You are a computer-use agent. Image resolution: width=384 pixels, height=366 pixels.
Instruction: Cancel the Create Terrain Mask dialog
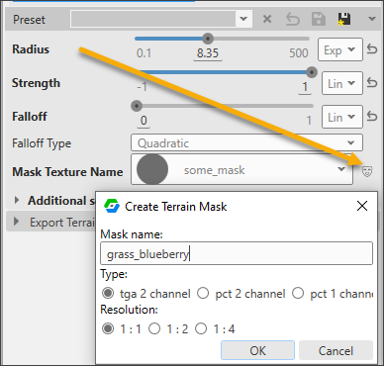point(336,350)
